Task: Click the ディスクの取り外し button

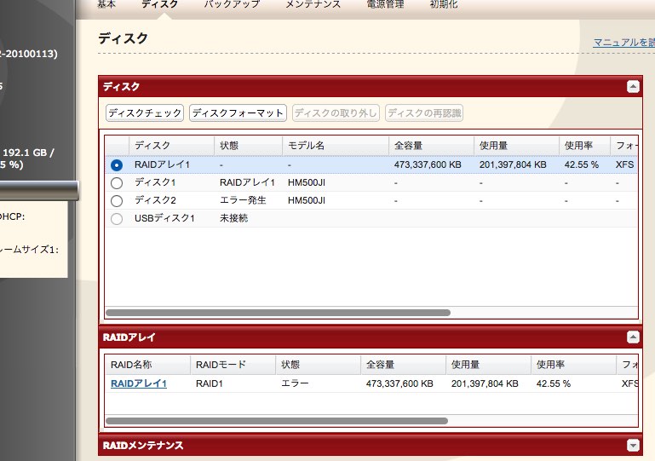Action: click(336, 112)
